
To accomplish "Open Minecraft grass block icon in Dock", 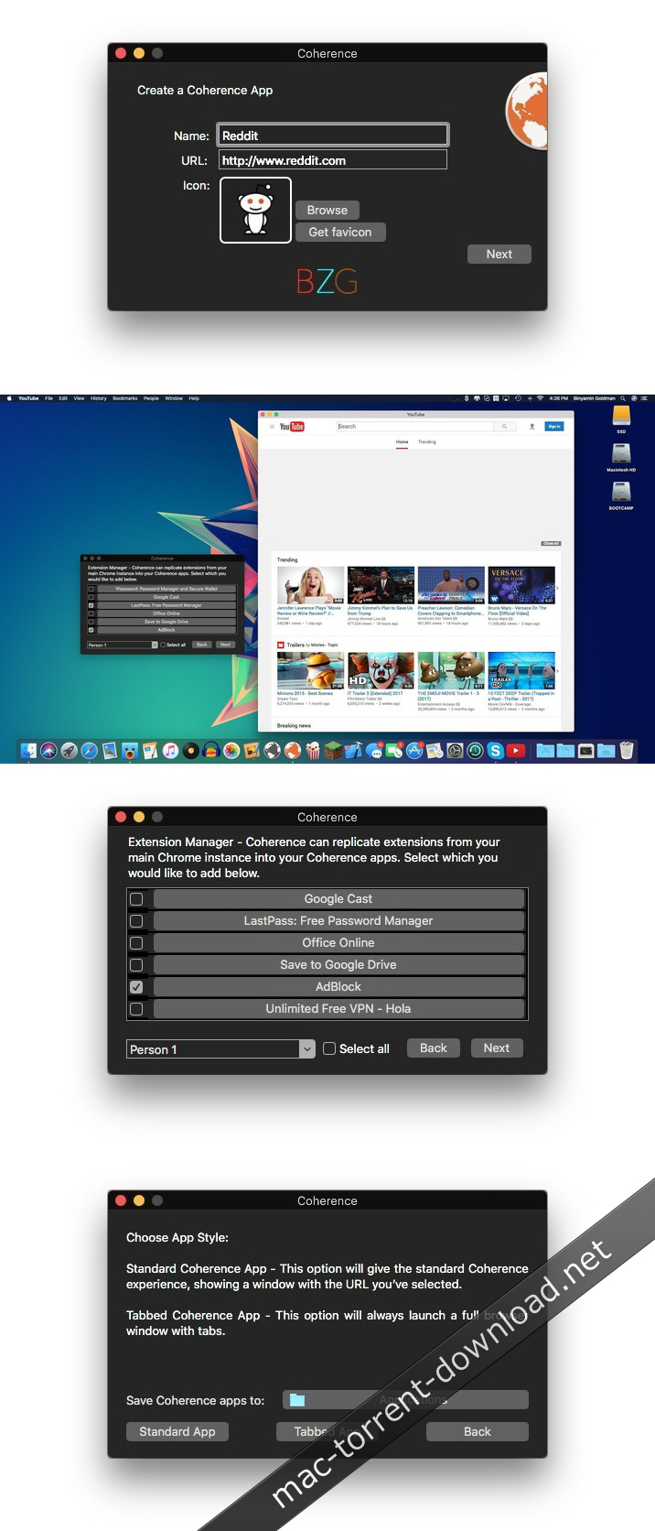I will [334, 750].
